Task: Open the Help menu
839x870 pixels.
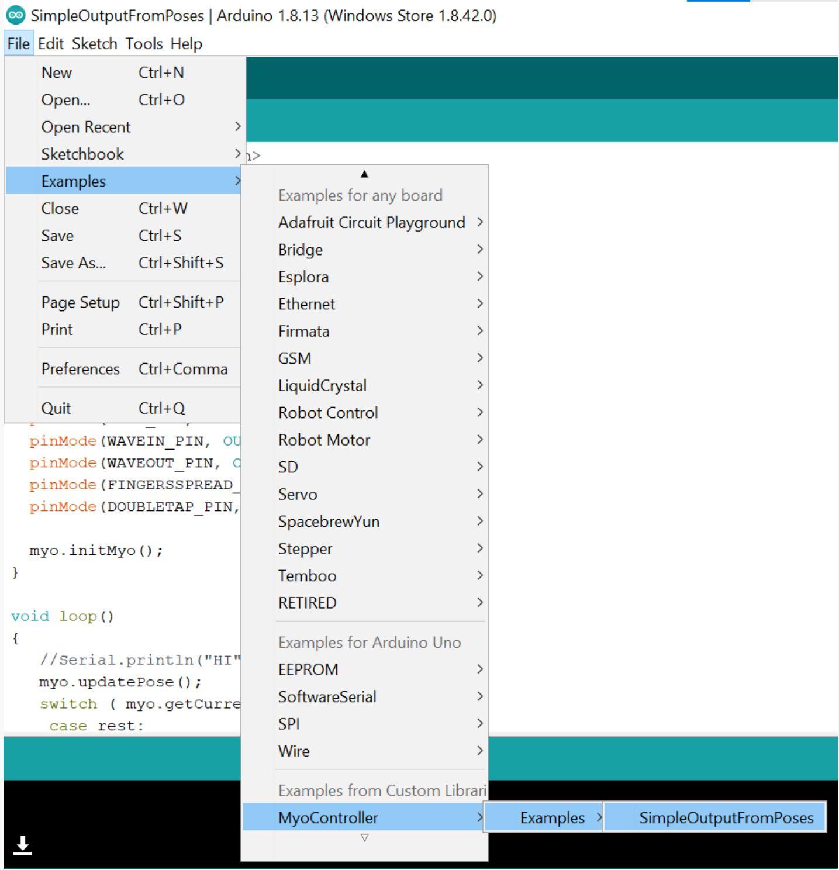Action: (185, 43)
